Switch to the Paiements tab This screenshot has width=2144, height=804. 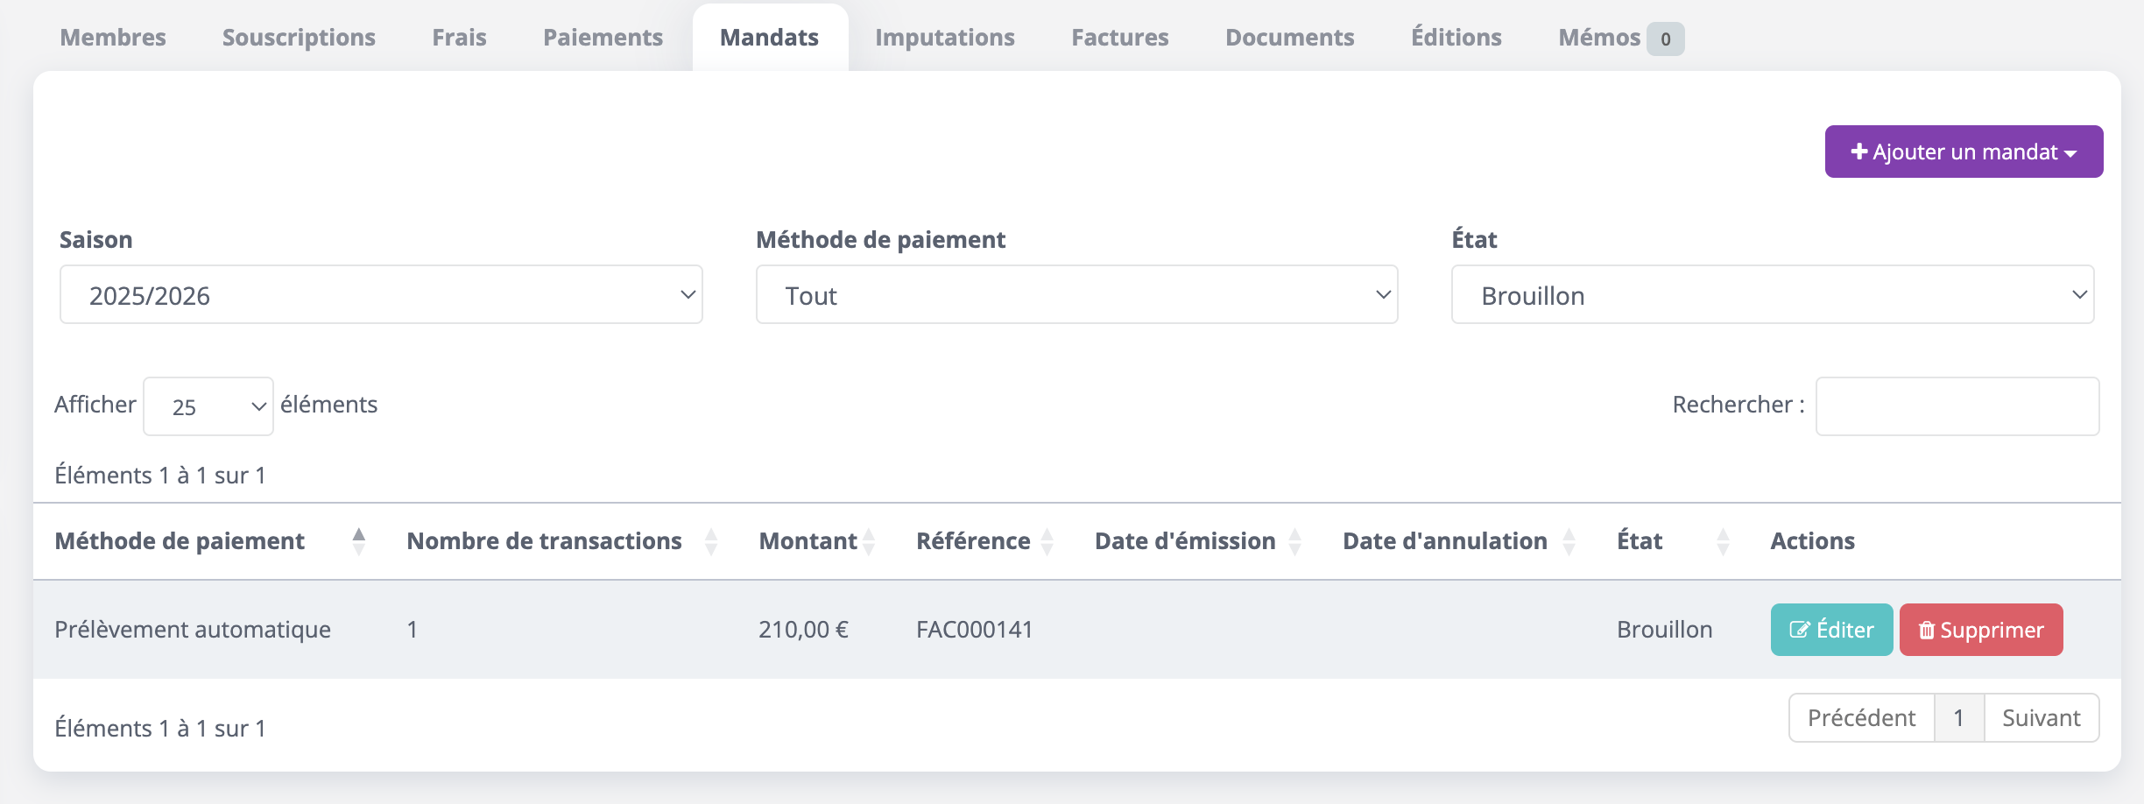603,38
